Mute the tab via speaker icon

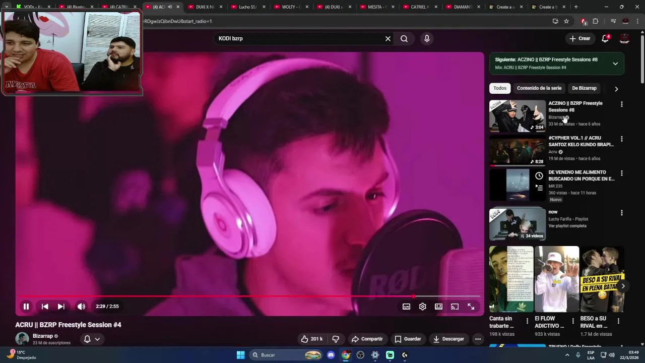click(x=170, y=7)
